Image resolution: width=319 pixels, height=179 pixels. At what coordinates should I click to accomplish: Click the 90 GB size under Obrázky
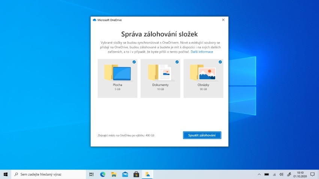click(x=203, y=89)
